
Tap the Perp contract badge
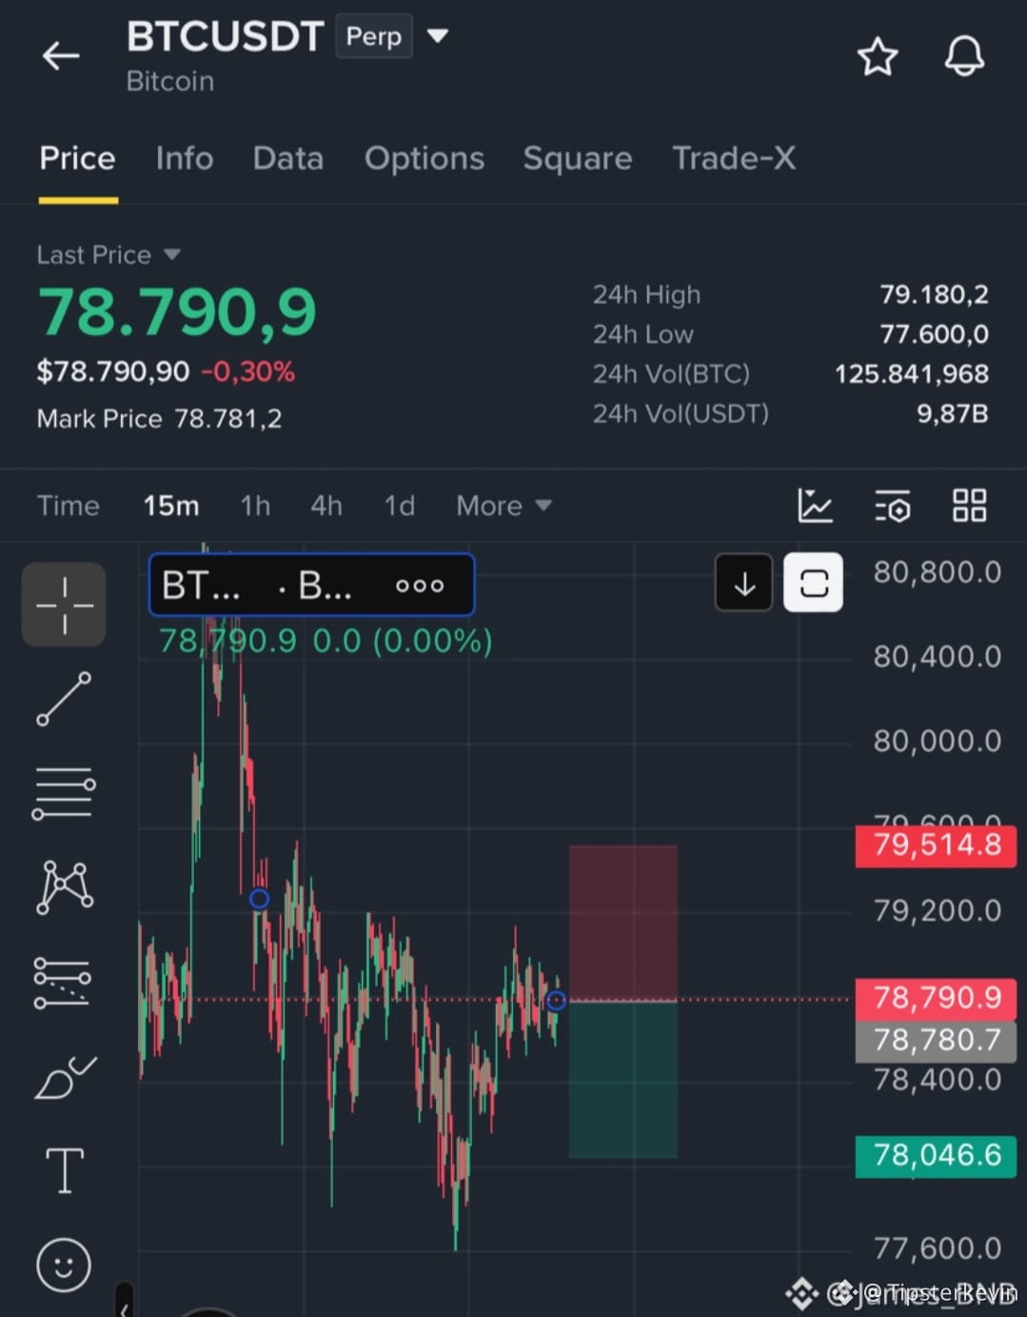(374, 36)
